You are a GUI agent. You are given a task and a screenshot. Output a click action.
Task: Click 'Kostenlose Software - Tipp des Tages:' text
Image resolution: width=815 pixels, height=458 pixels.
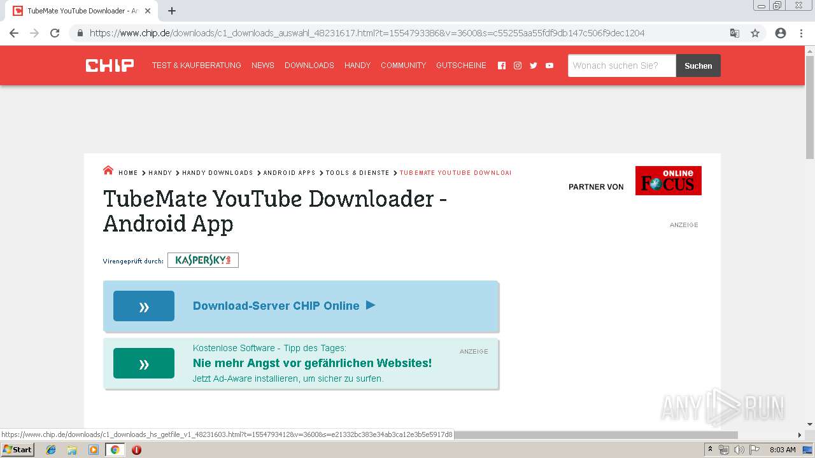(269, 348)
